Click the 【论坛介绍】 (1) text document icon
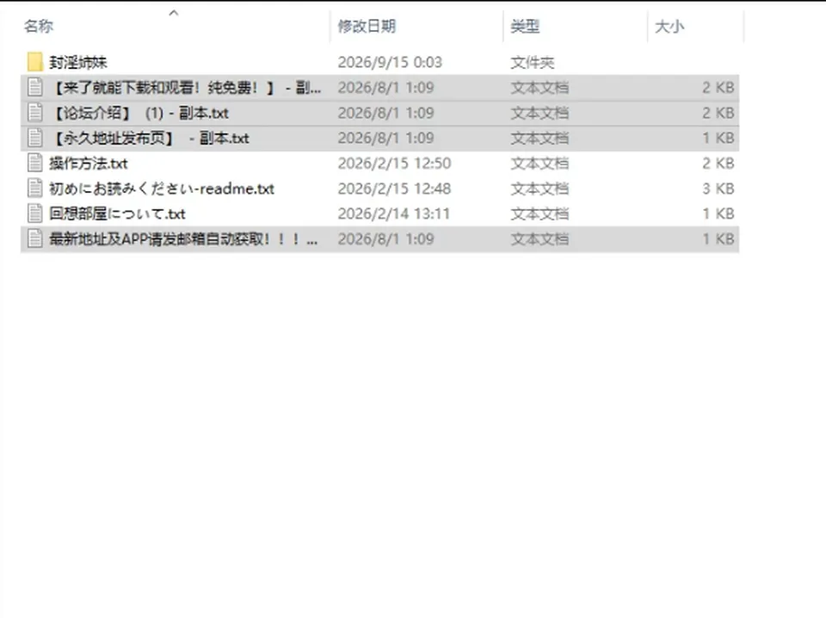826x618 pixels. point(34,113)
